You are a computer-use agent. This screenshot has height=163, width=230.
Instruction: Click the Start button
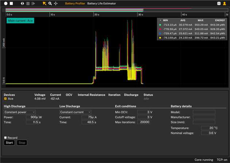point(9,143)
